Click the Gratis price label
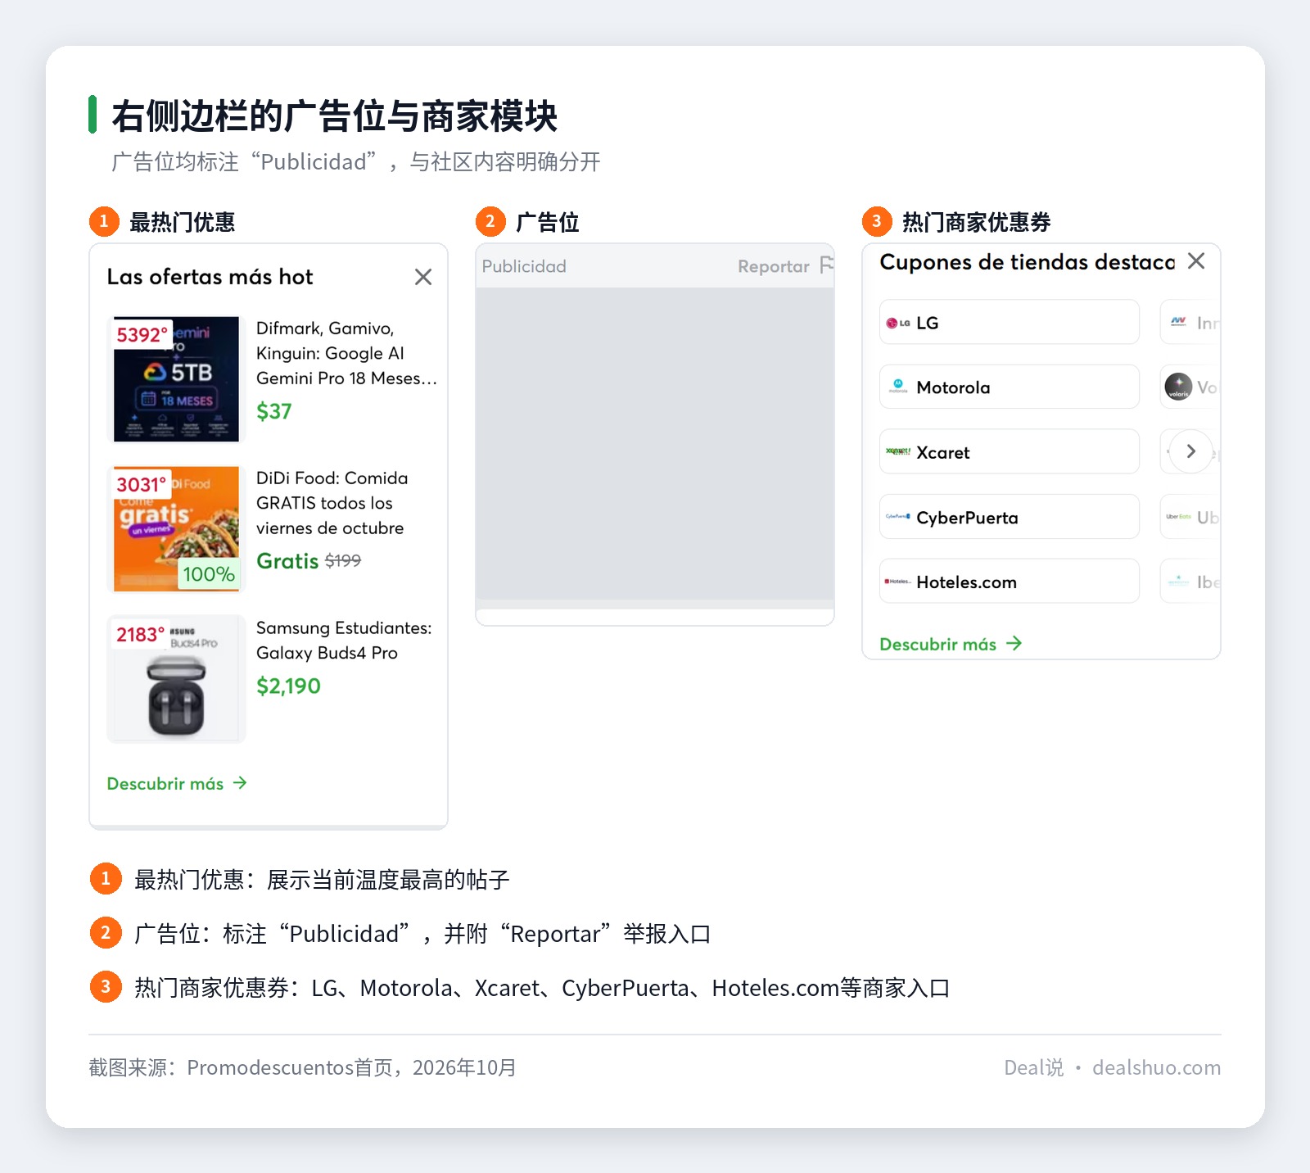Screen dimensions: 1310x1173 287,561
